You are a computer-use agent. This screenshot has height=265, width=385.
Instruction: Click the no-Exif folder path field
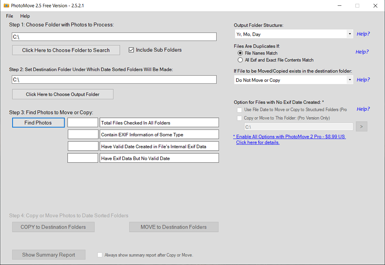(x=299, y=127)
